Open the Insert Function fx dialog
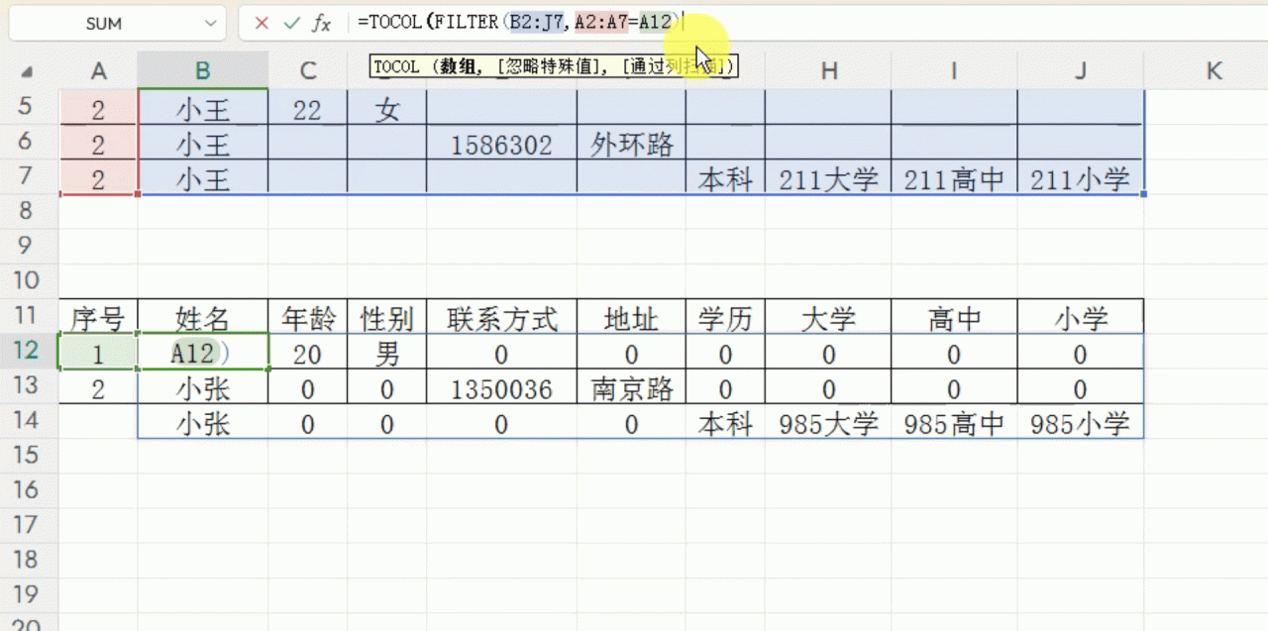 [321, 24]
